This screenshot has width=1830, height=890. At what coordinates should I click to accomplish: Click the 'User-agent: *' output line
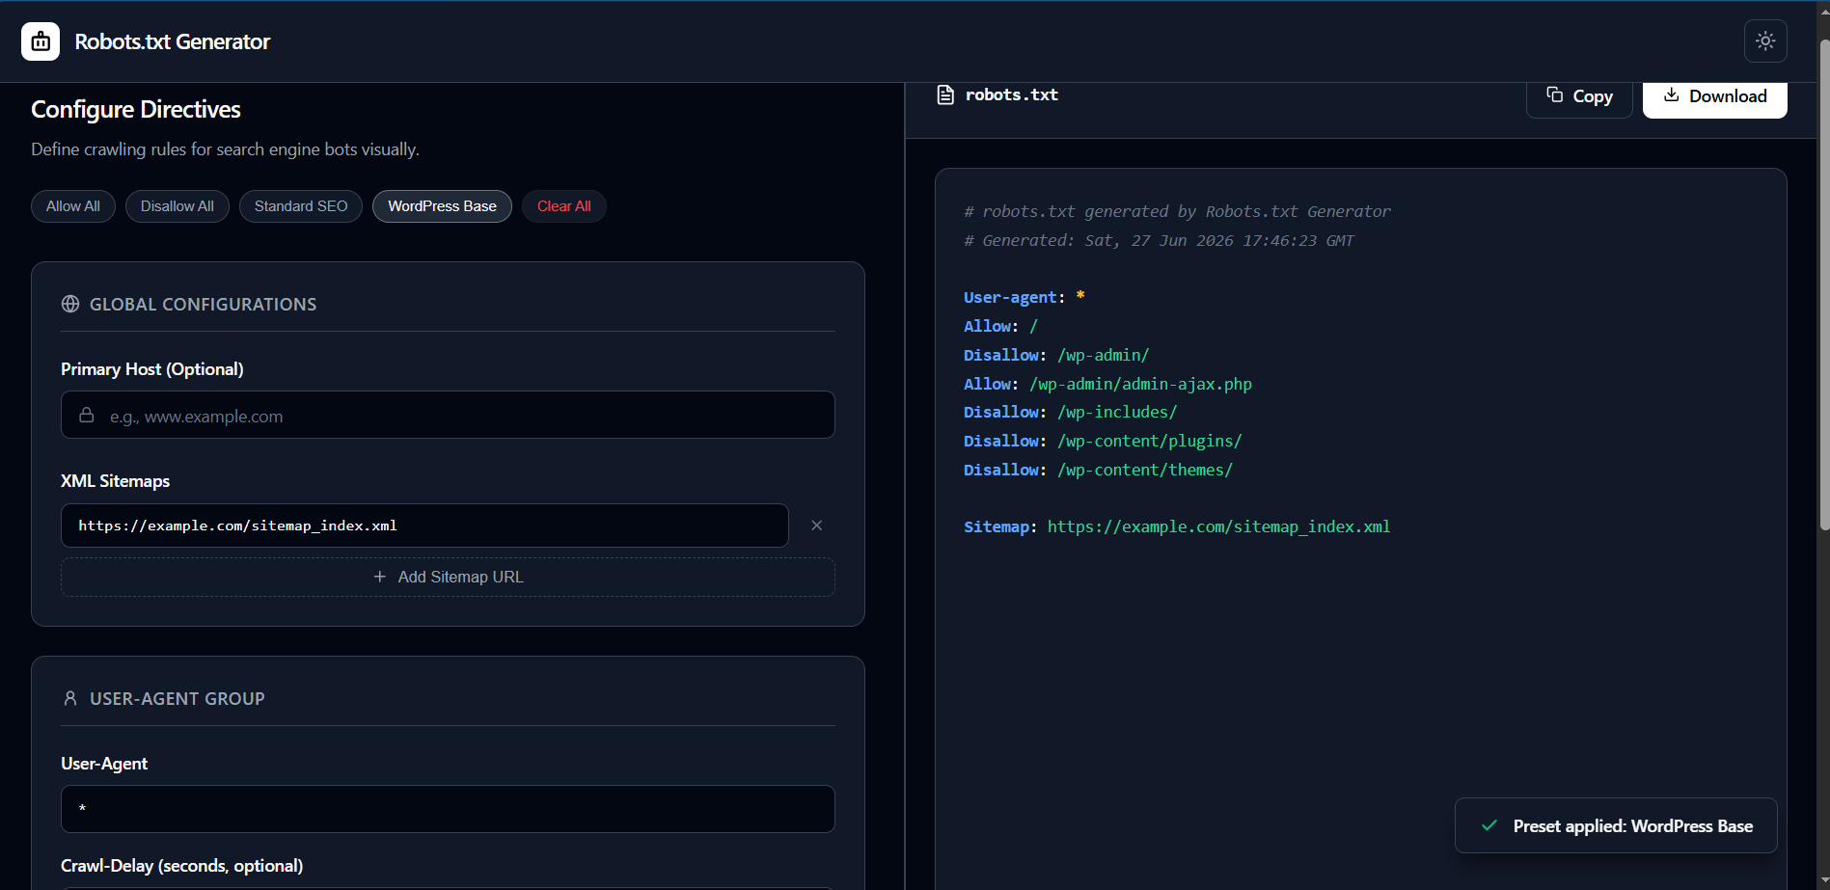pyautogui.click(x=1024, y=297)
